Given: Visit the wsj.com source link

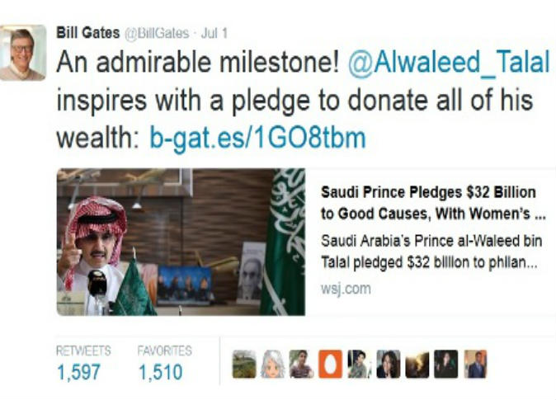Looking at the screenshot, I should coord(346,289).
